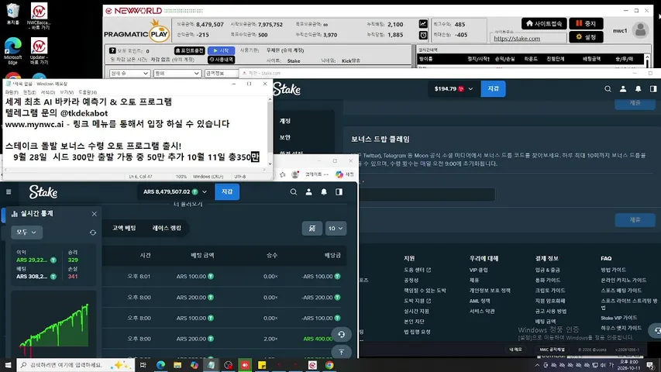Open notifications bell in front Stake window
Screen dimensions: 661x372
pos(324,192)
